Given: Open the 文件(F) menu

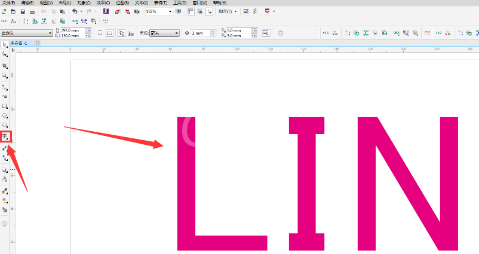Looking at the screenshot, I should coord(9,3).
